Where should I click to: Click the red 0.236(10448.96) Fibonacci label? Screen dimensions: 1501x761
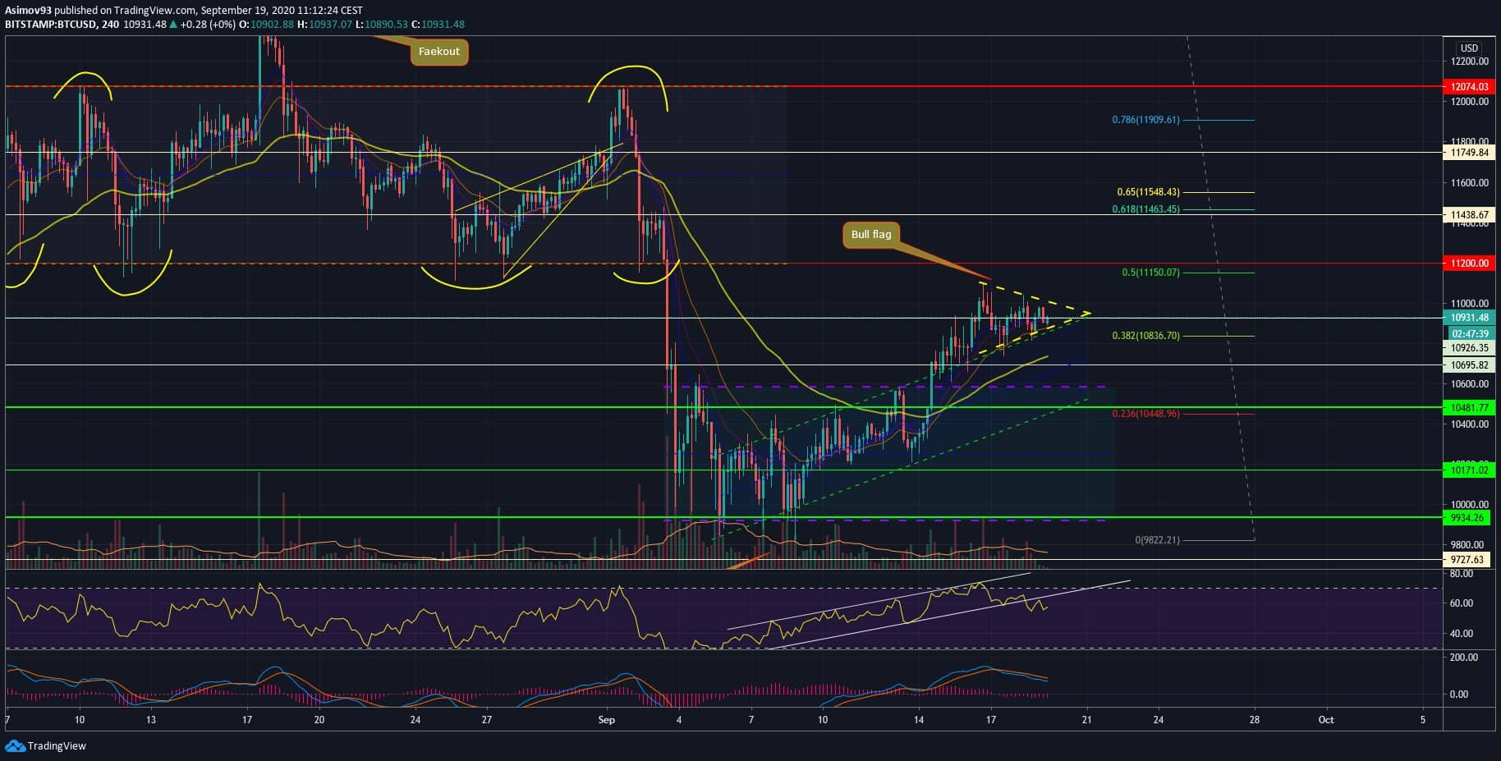(x=1145, y=414)
